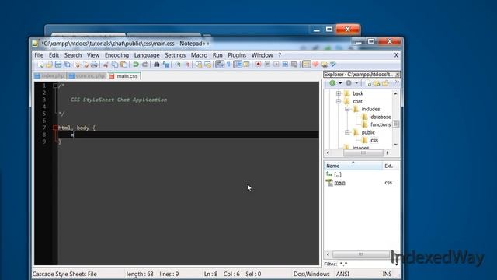Click the Redo arrow icon
The height and width of the screenshot is (280, 497).
pyautogui.click(x=144, y=65)
